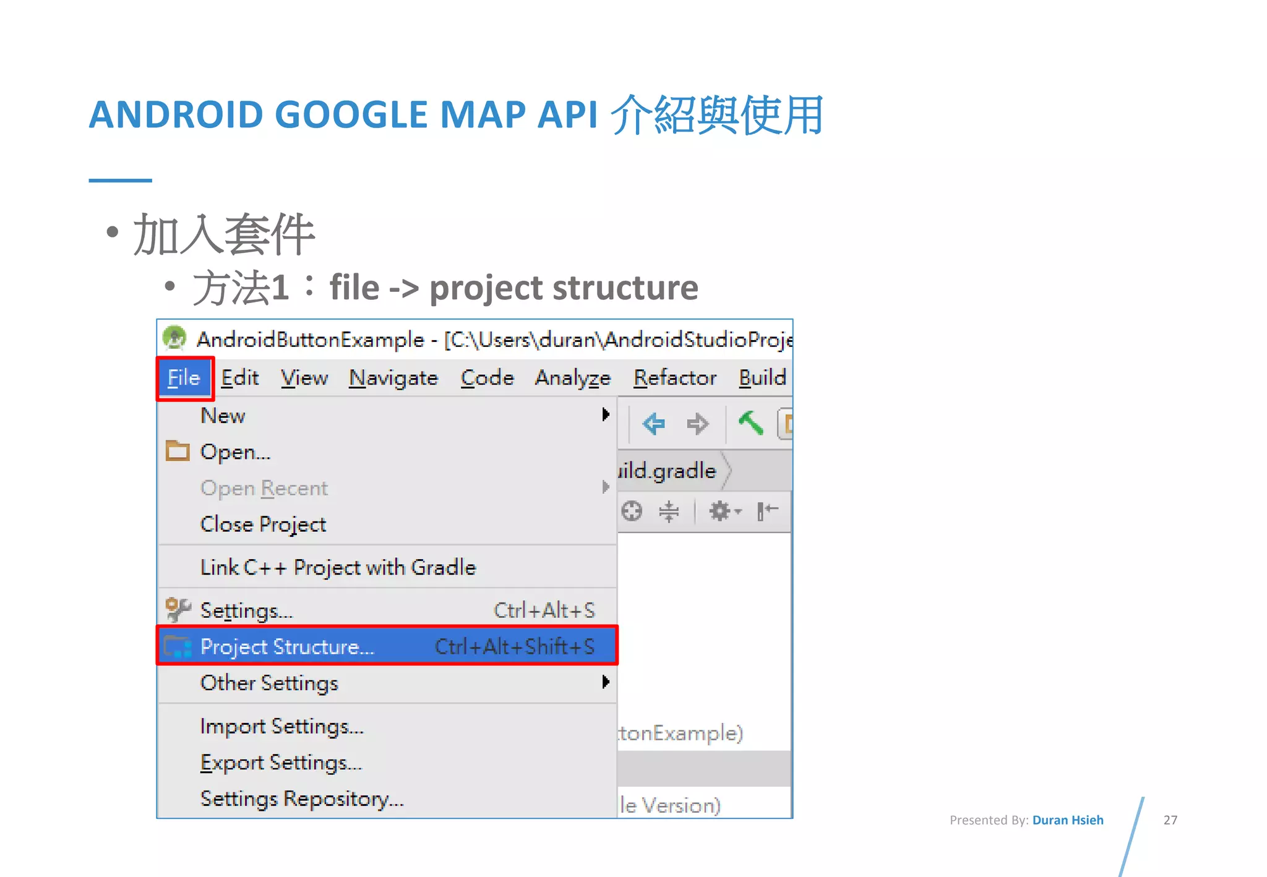Open the Code menu
Screen dimensions: 1267x877
pyautogui.click(x=487, y=378)
